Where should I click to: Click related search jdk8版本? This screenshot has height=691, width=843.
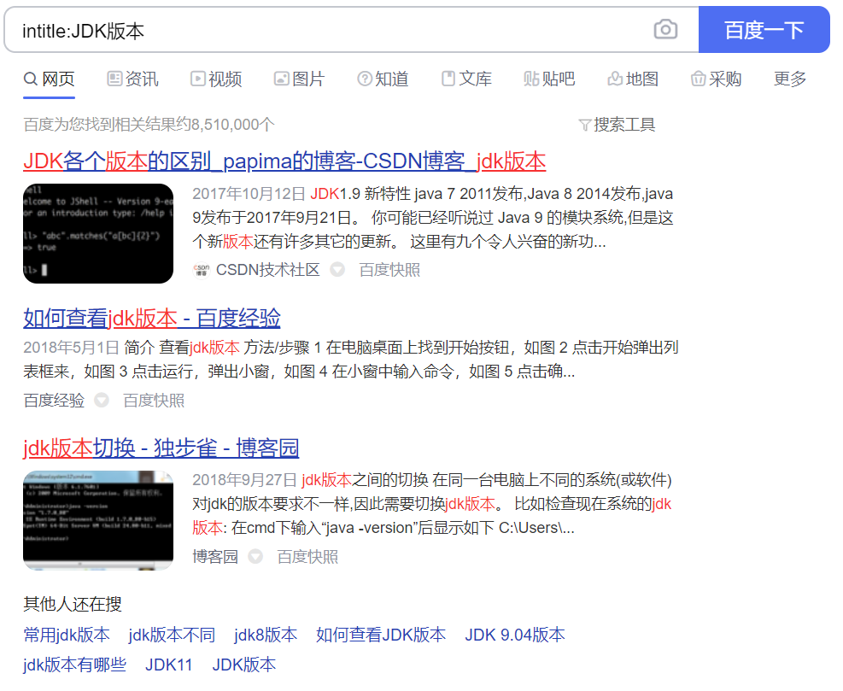tap(266, 635)
